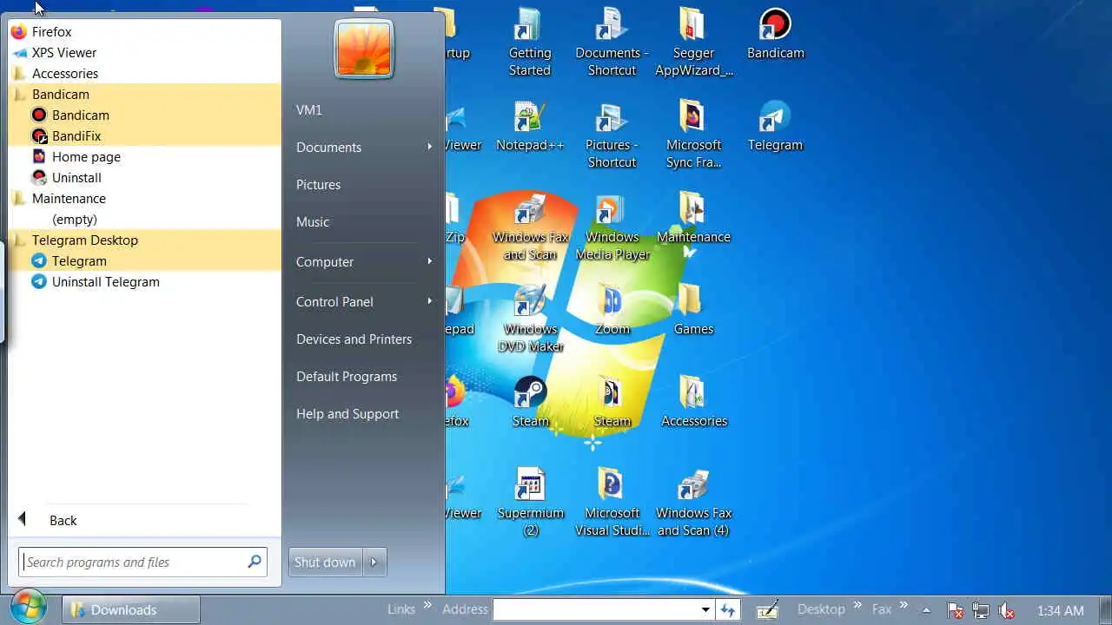Select the Getting Started desktop shortcut
Viewport: 1112px width, 625px height.
click(530, 42)
